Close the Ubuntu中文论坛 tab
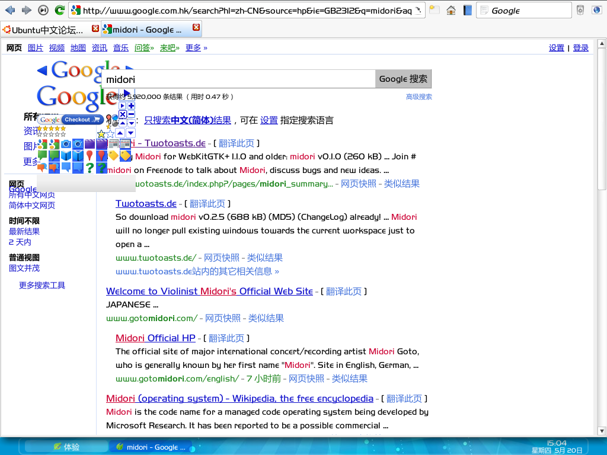Image resolution: width=607 pixels, height=455 pixels. [95, 28]
